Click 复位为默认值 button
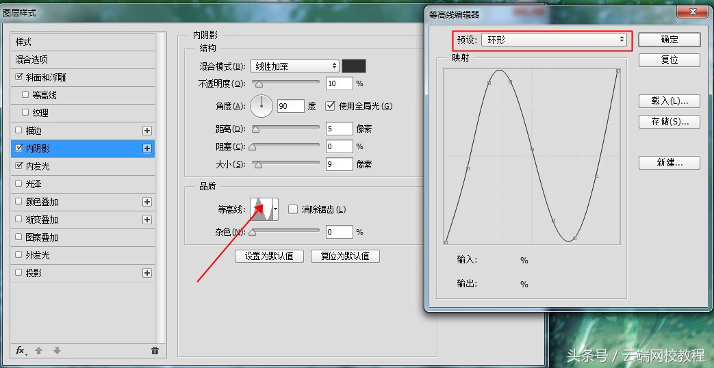 pyautogui.click(x=345, y=256)
